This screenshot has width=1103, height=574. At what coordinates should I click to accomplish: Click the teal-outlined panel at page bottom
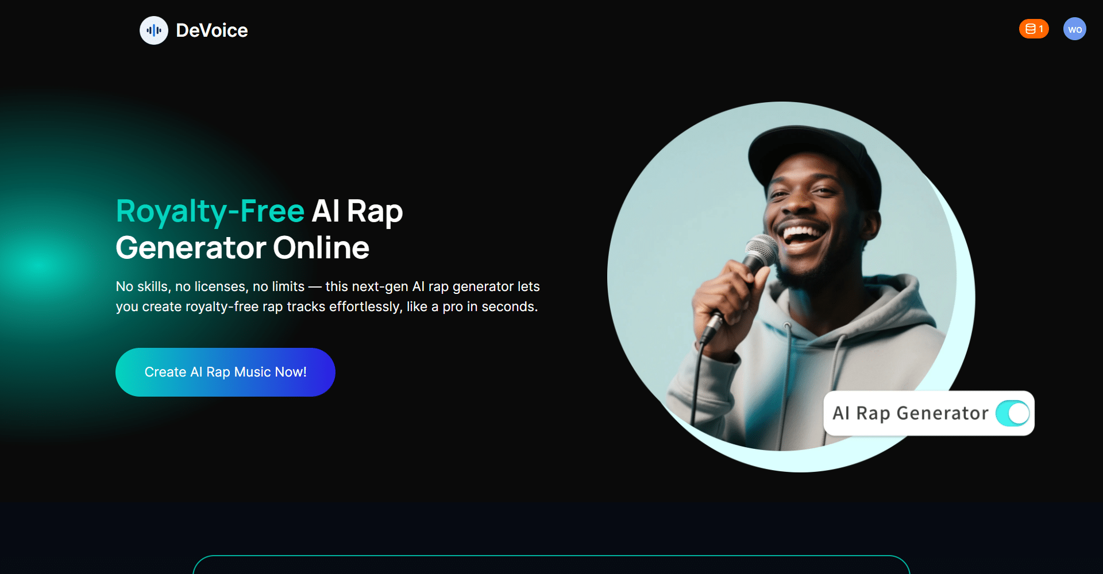coord(551,565)
